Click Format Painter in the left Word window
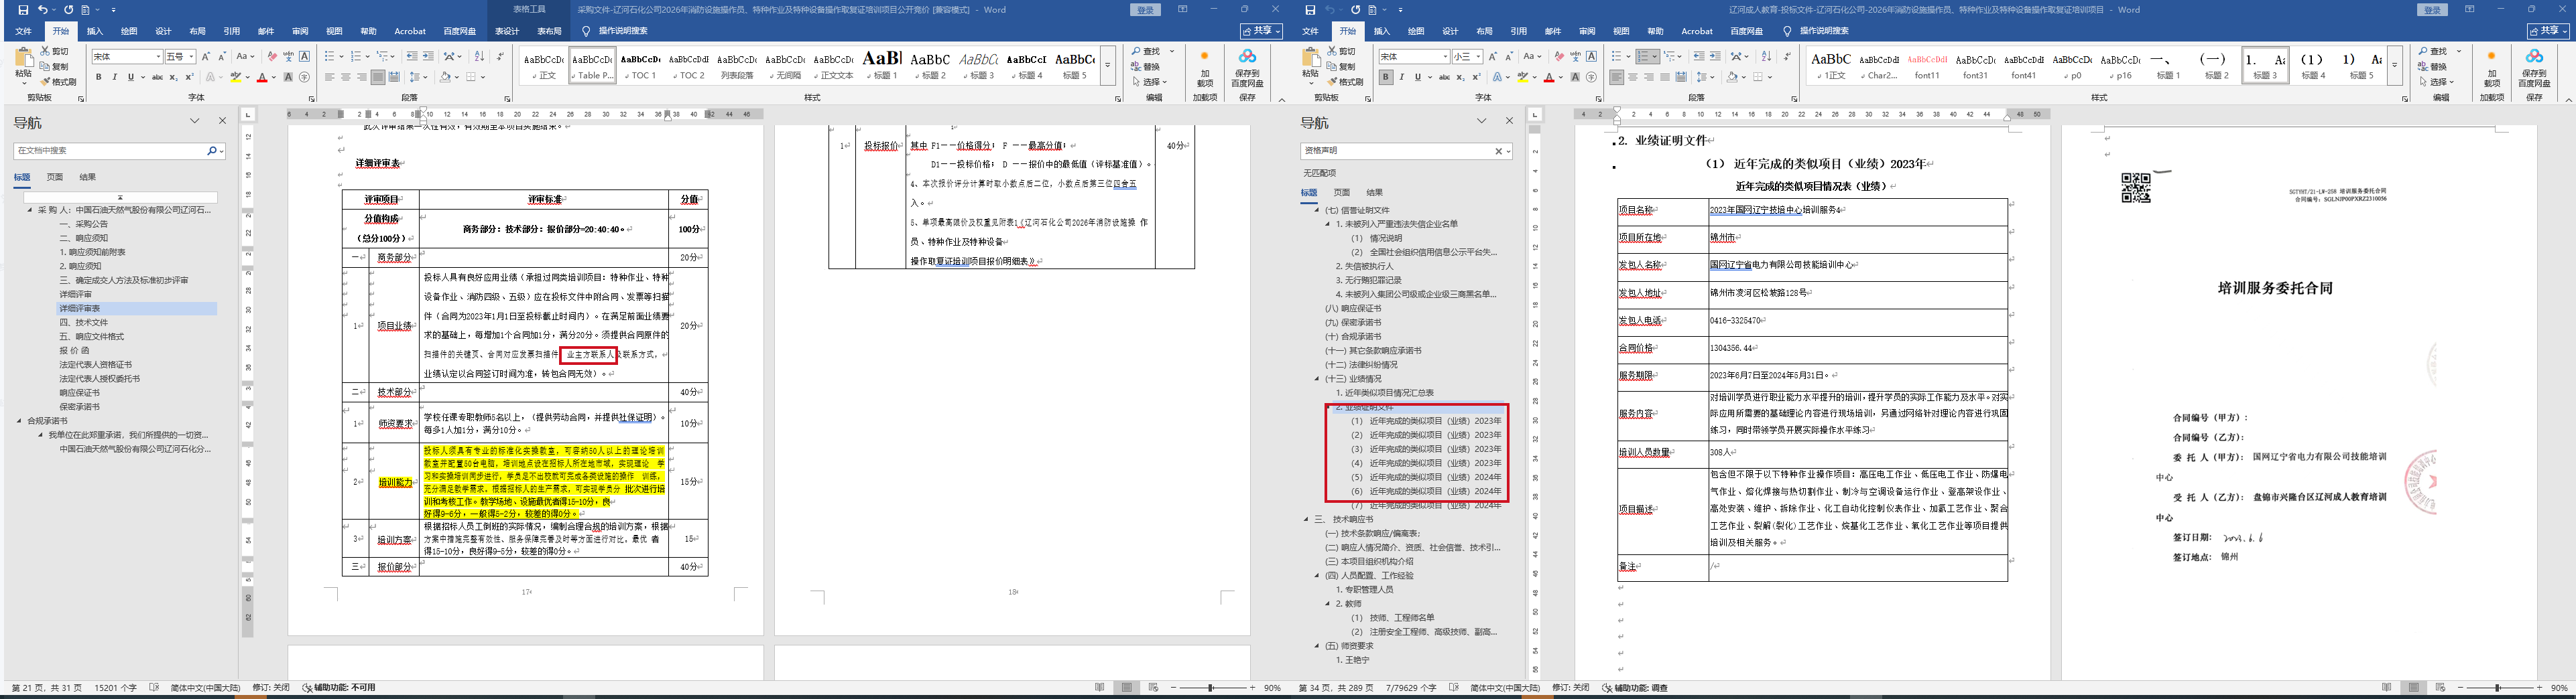Viewport: 2576px width, 699px height. (x=59, y=82)
